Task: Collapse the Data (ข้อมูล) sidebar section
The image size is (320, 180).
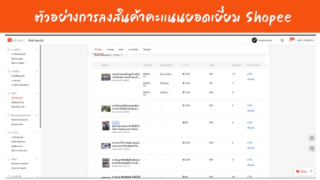Action: click(37, 159)
